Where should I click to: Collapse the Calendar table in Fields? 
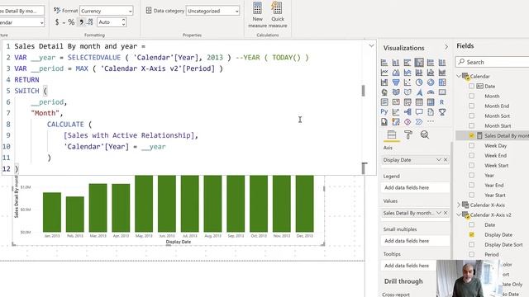pyautogui.click(x=460, y=76)
